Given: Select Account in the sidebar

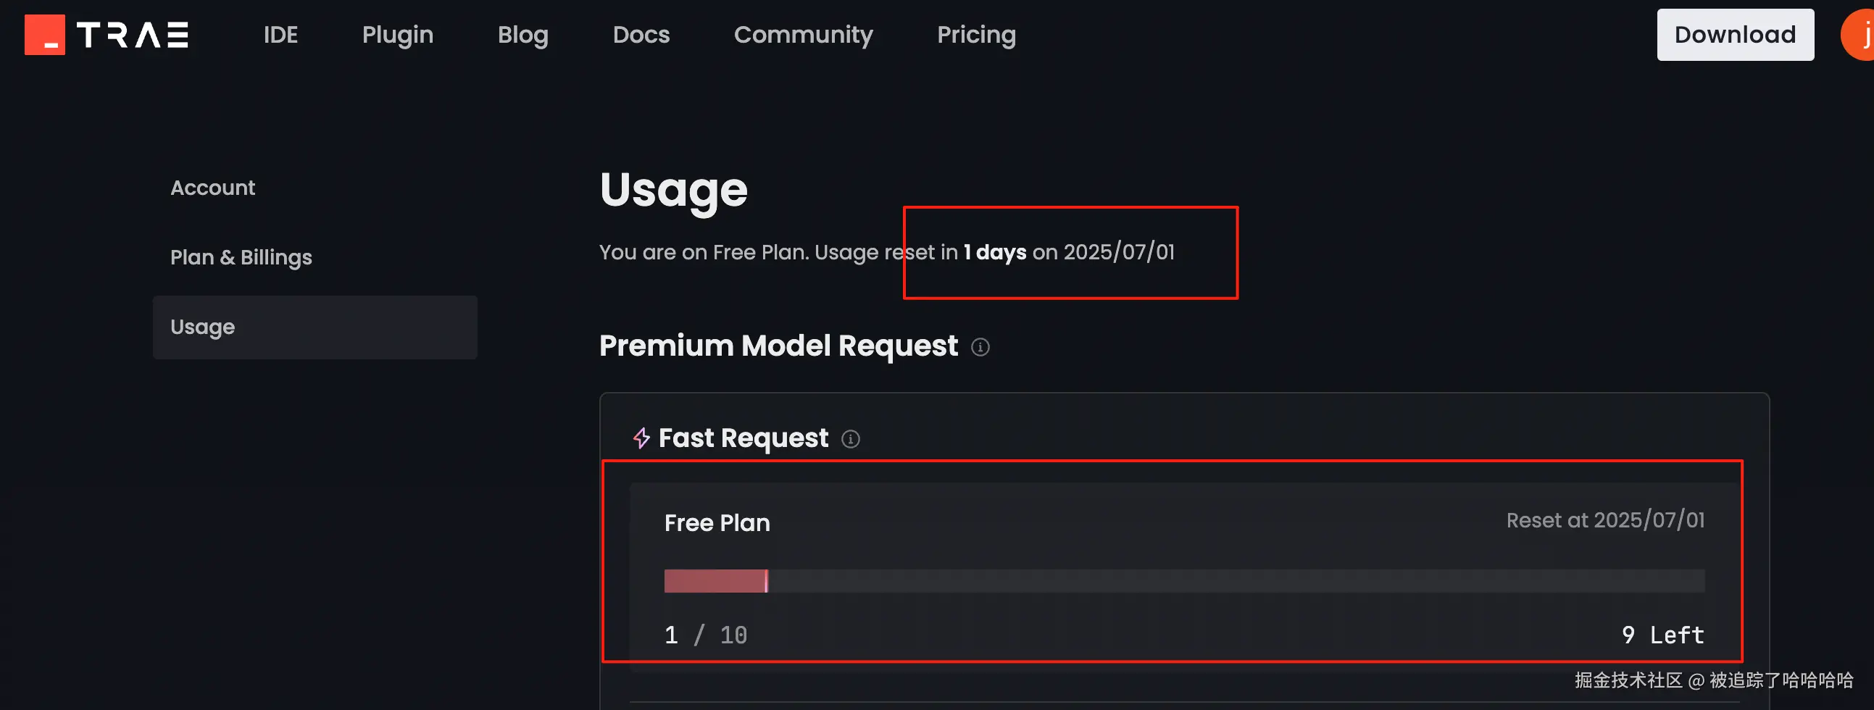Looking at the screenshot, I should 212,188.
